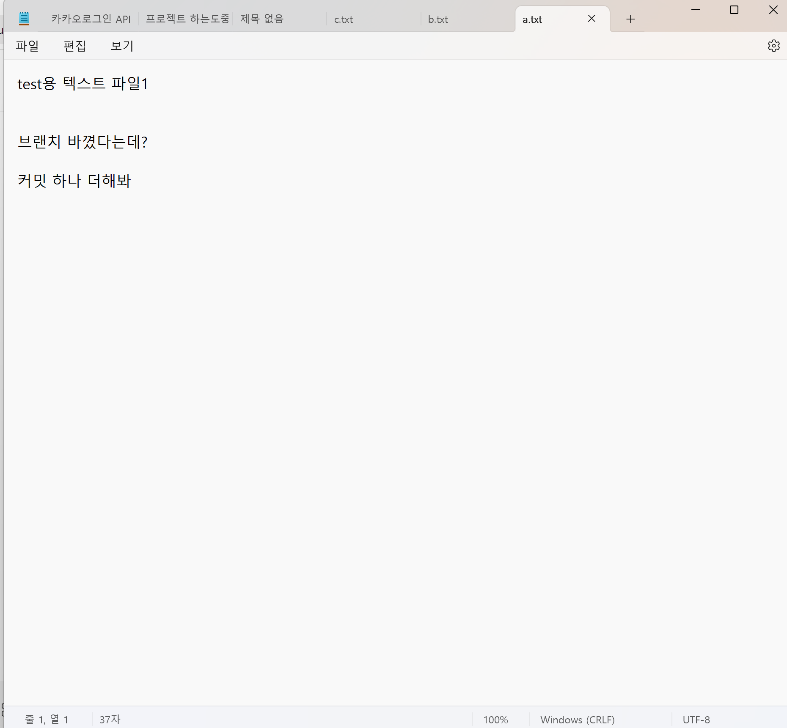Place cursor in line 'test용 텍스트 파일1'

(83, 84)
